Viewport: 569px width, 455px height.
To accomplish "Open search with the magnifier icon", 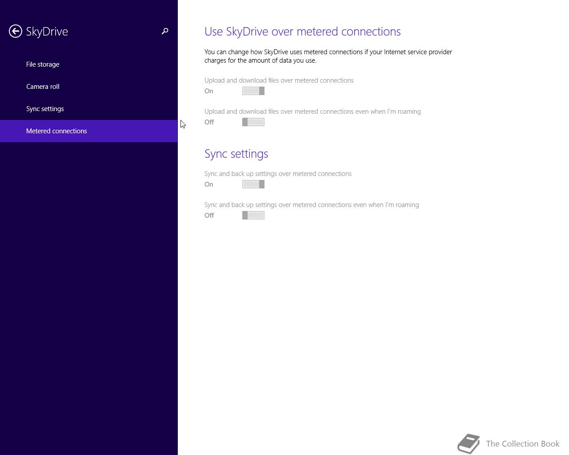I will [165, 31].
